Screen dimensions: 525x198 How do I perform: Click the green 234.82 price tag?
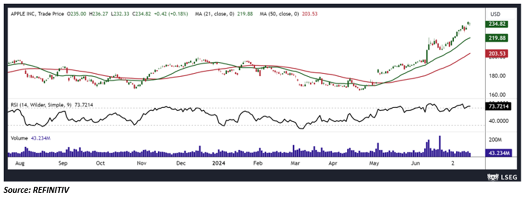[x=497, y=24]
